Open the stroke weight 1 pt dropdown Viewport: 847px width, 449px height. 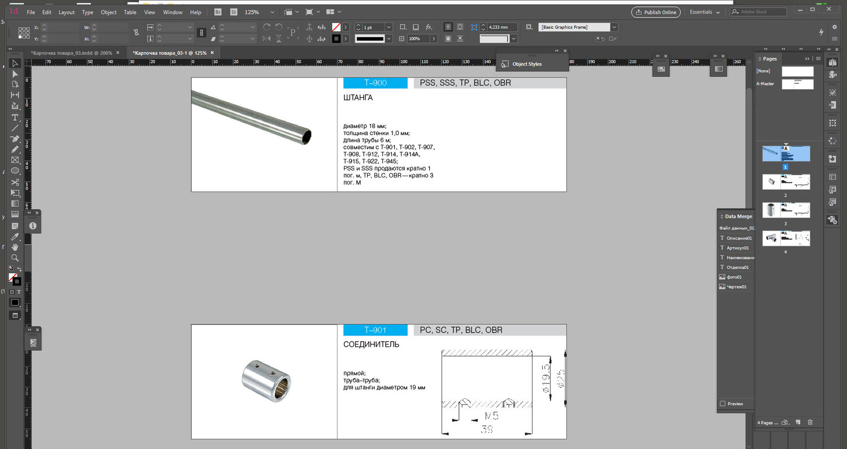(x=388, y=27)
